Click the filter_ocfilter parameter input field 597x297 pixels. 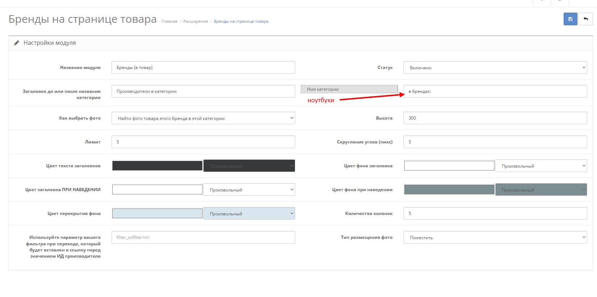click(x=203, y=237)
